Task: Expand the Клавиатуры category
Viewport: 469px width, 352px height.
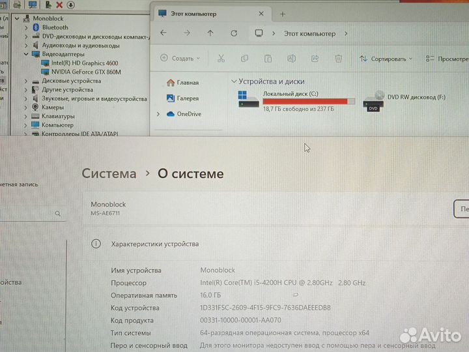Action: tap(26, 117)
